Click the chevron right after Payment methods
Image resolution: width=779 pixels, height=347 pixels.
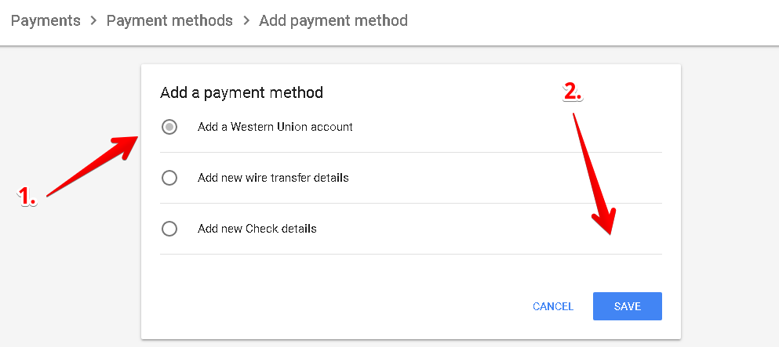(246, 21)
